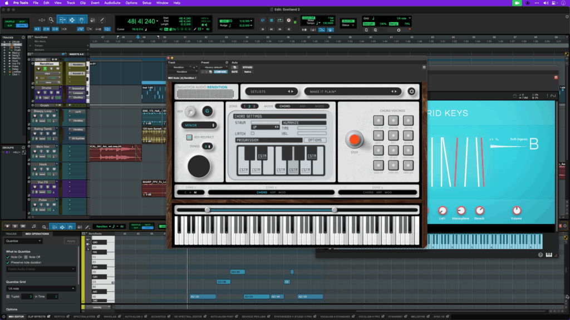This screenshot has width=570, height=320.
Task: Uncheck Preserve note duration
Action: click(8, 262)
